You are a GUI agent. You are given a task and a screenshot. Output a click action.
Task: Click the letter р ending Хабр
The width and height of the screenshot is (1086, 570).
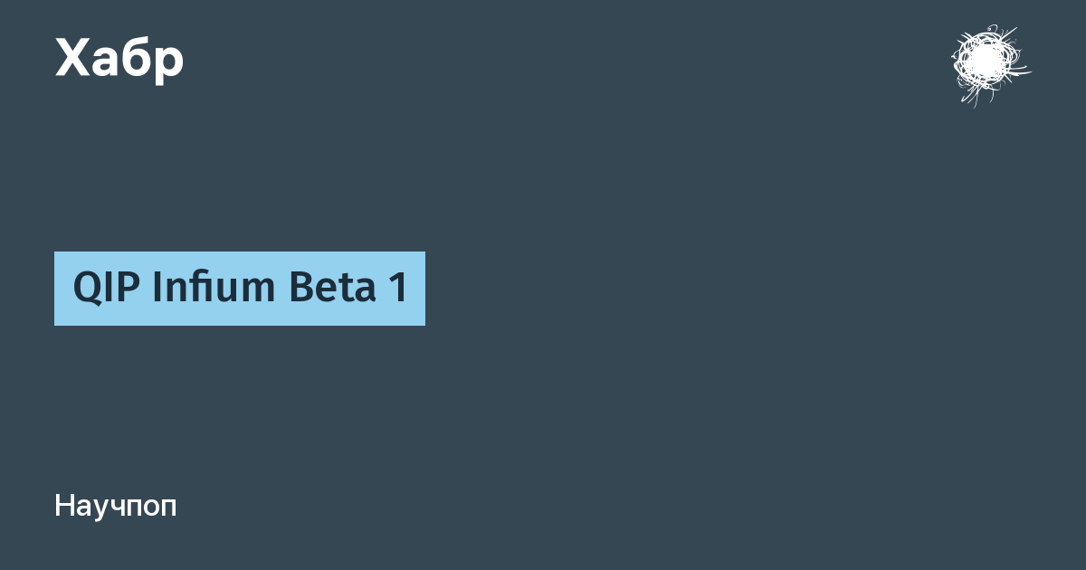169,64
